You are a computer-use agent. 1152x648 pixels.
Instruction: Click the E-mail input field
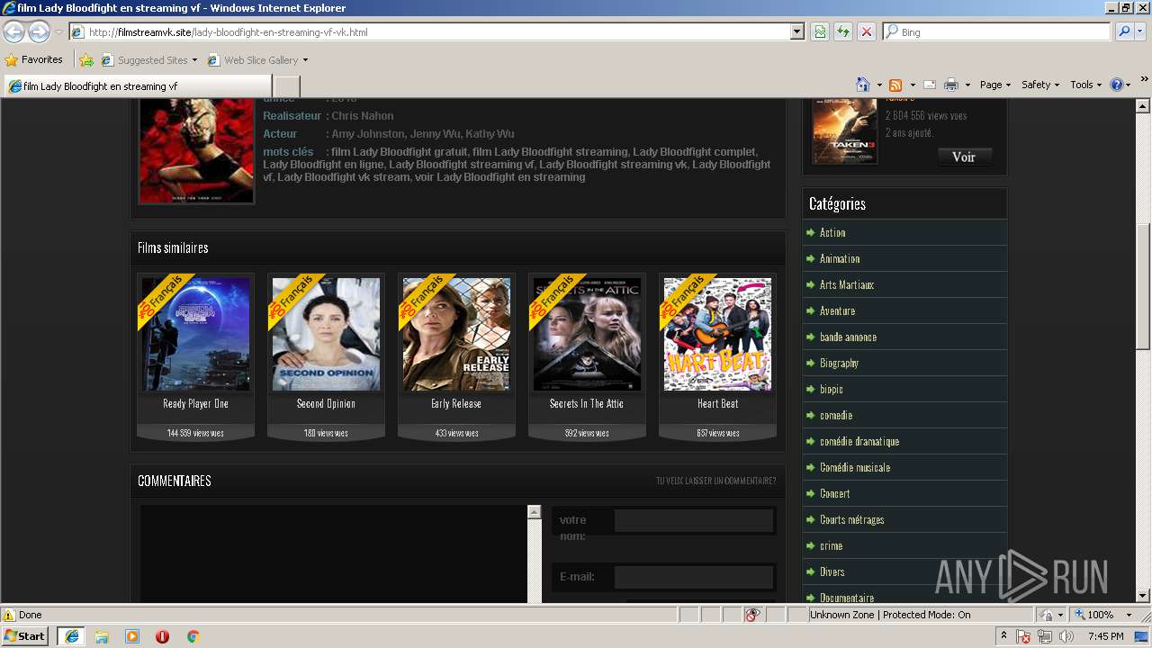coord(694,577)
